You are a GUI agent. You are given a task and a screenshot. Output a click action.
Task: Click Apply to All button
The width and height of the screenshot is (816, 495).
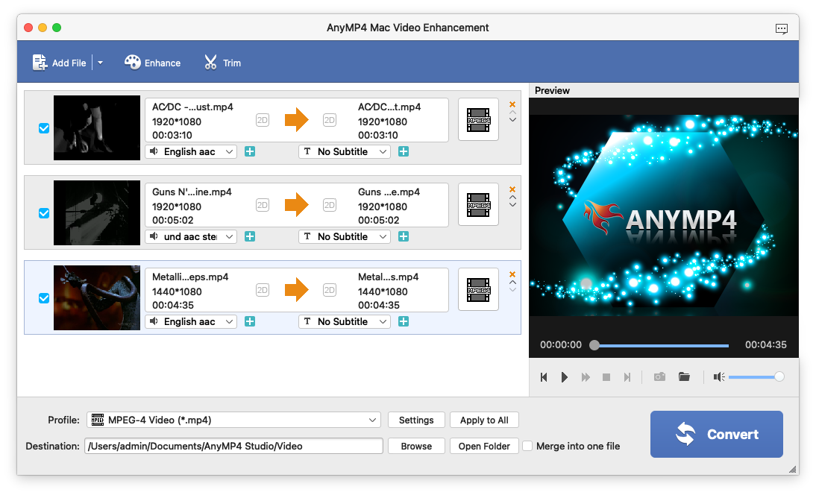[x=484, y=420]
